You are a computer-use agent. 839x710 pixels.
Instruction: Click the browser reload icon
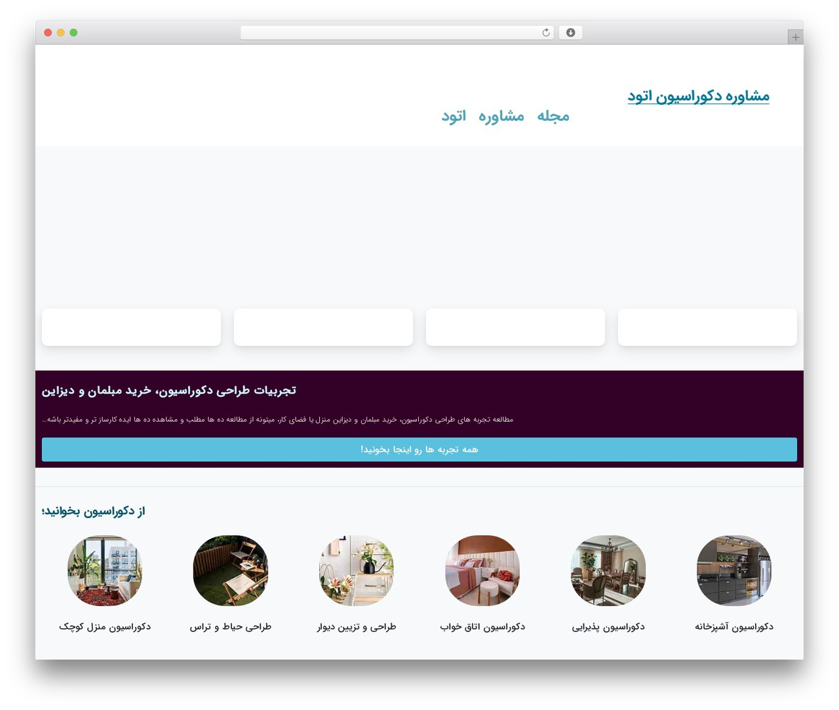546,33
